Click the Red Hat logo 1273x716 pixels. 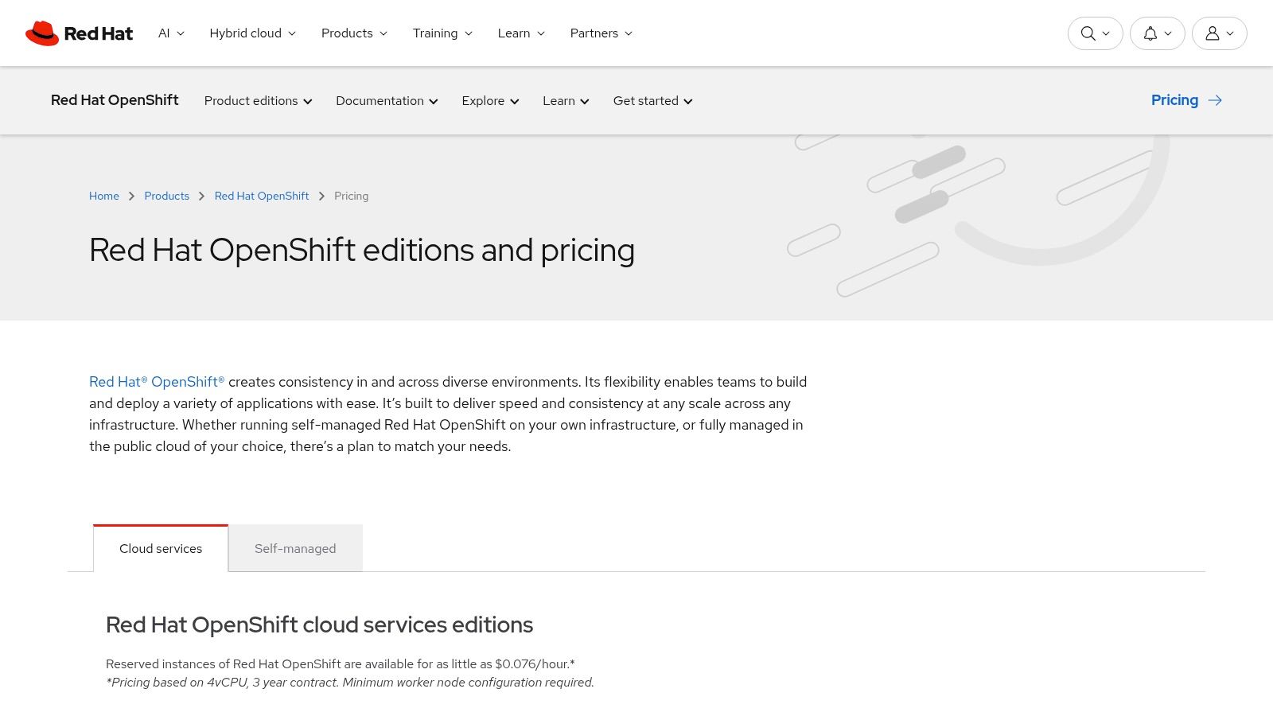pos(79,33)
